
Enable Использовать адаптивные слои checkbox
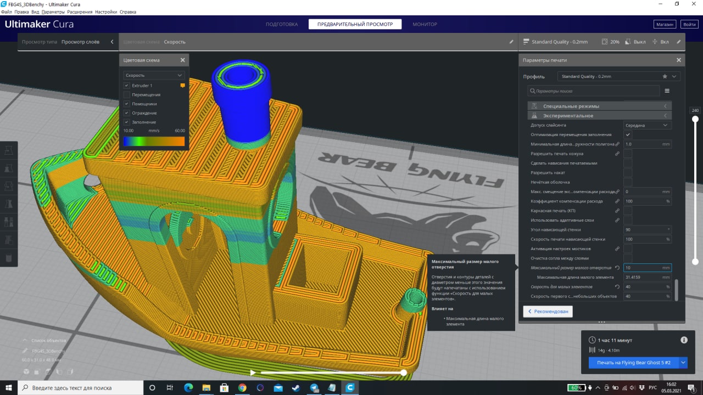(x=628, y=220)
